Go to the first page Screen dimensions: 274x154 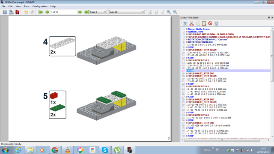point(41,12)
